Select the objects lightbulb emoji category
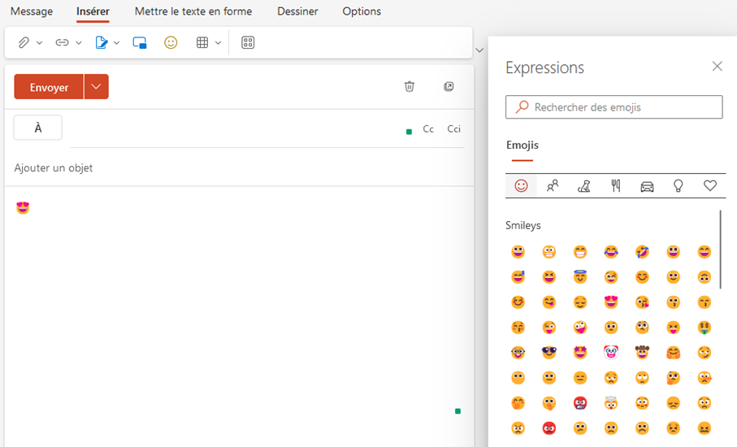Screen dimensions: 737x447 (678, 186)
